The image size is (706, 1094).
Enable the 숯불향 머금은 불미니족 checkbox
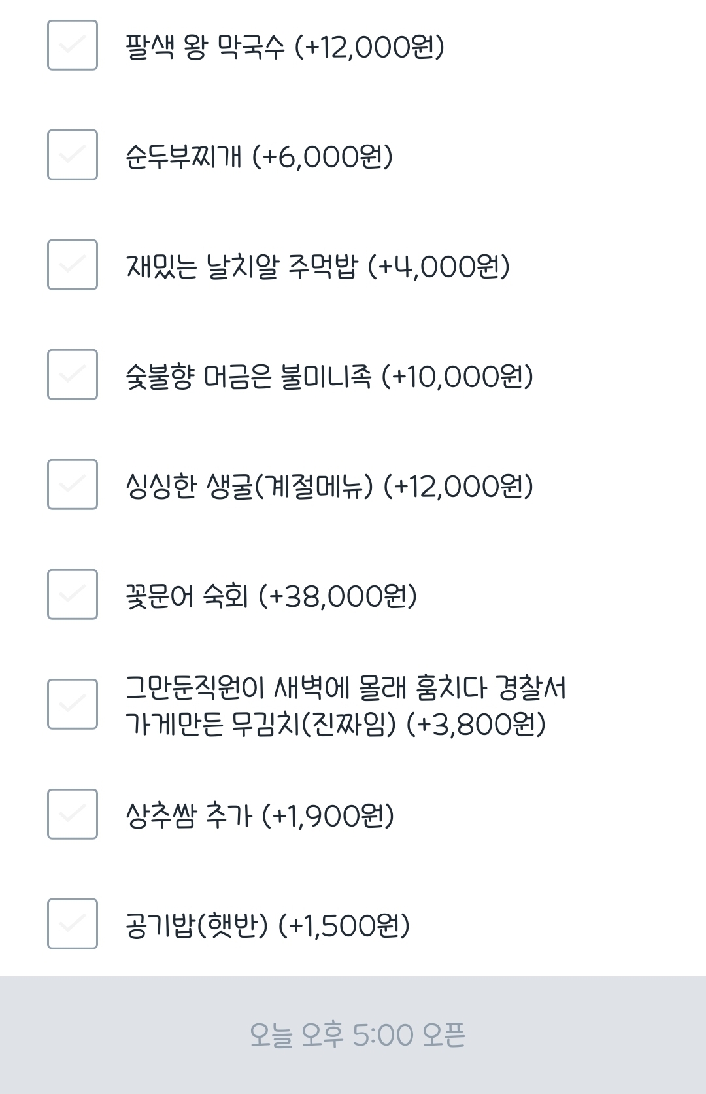point(73,375)
